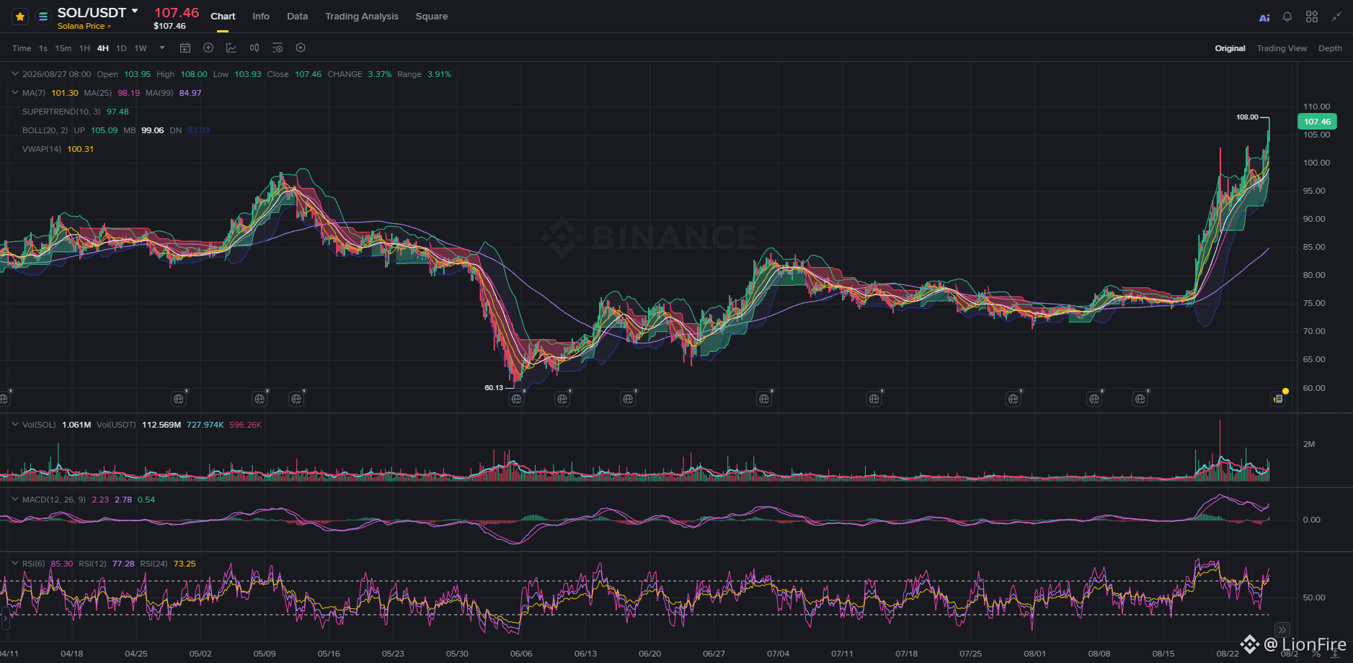Open the line chart drawing tools icon
Image resolution: width=1353 pixels, height=663 pixels.
point(231,48)
